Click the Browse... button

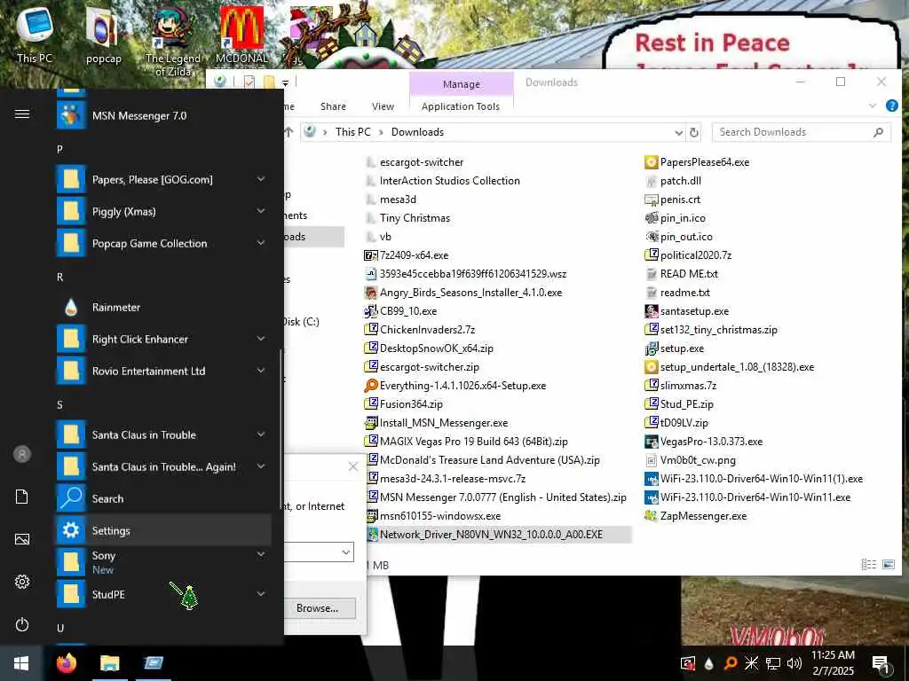tap(317, 608)
